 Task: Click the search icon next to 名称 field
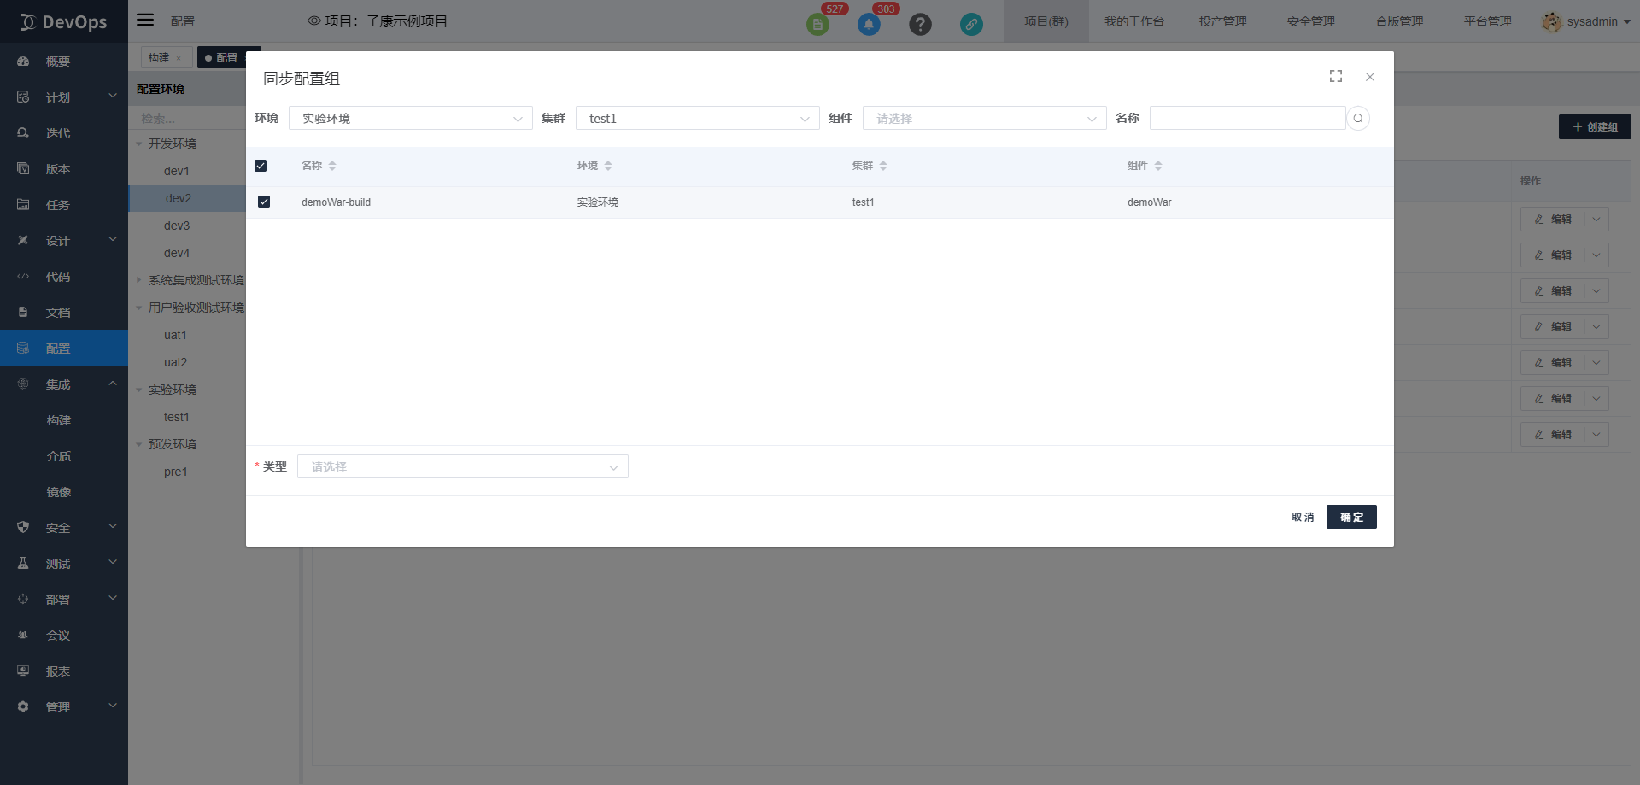tap(1358, 119)
